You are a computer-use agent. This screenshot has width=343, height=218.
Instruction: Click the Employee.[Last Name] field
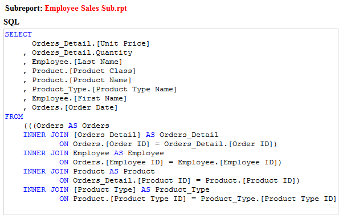pos(77,62)
